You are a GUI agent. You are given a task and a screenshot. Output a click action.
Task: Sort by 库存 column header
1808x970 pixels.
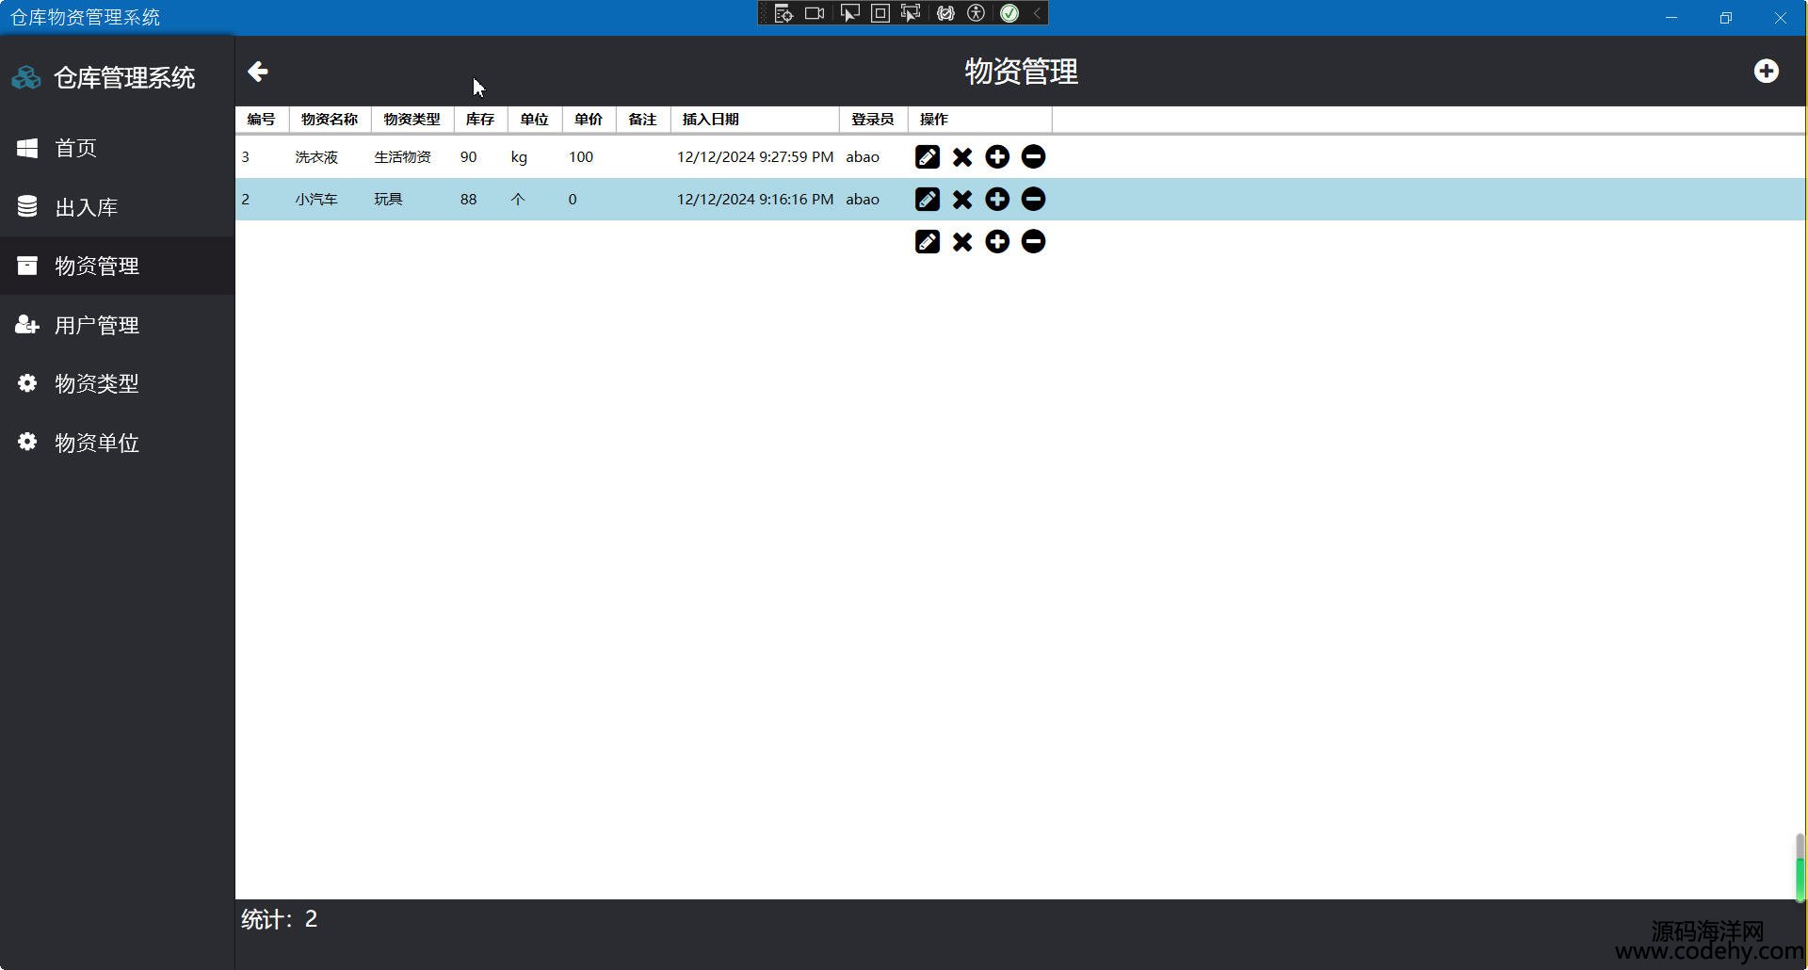pyautogui.click(x=480, y=120)
